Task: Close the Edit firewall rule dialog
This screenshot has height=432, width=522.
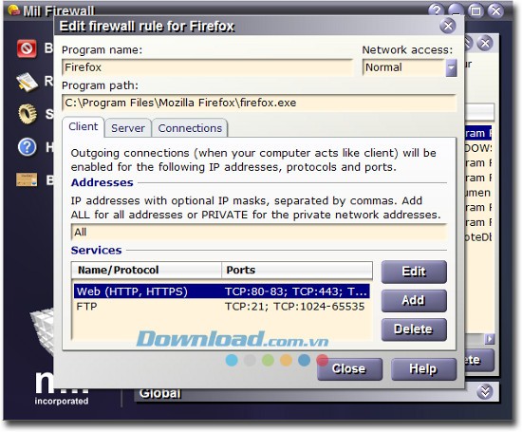Action: [448, 26]
